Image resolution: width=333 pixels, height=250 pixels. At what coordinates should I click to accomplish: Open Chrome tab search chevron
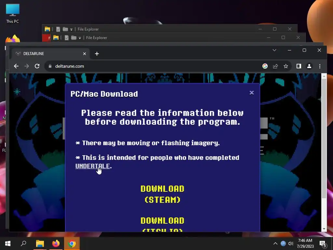click(x=274, y=50)
